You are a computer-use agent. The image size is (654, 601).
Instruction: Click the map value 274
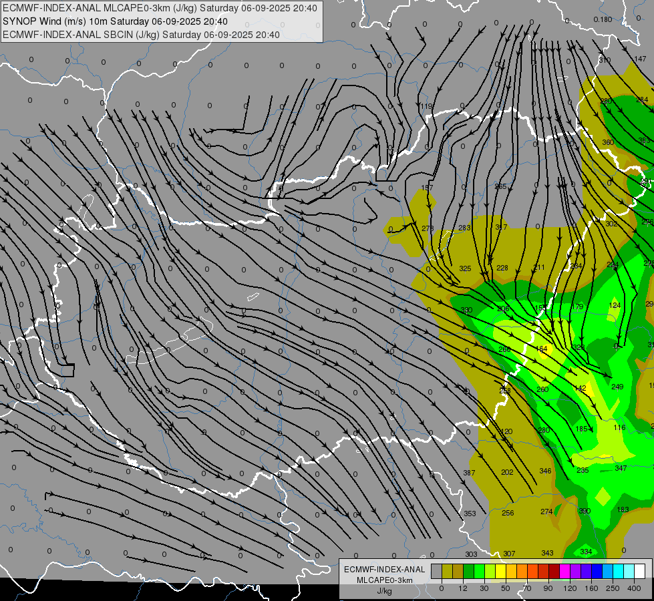click(x=546, y=512)
